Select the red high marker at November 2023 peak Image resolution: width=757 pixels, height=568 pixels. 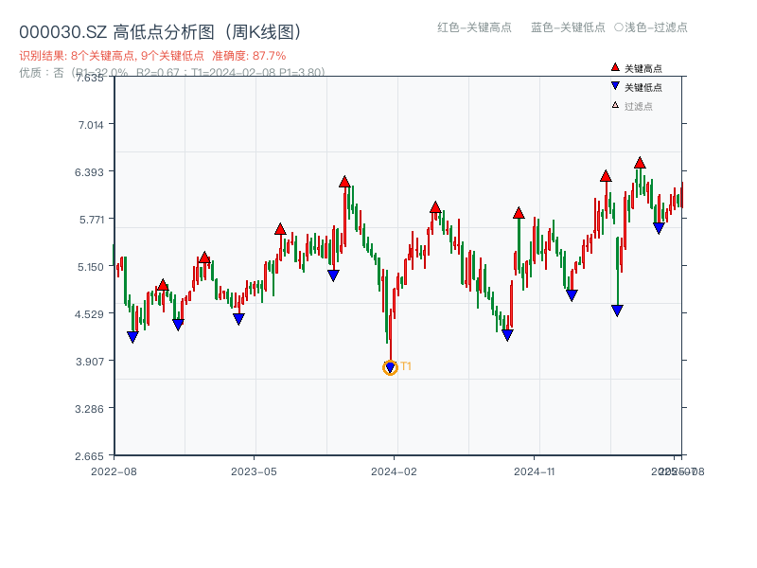pyautogui.click(x=344, y=182)
